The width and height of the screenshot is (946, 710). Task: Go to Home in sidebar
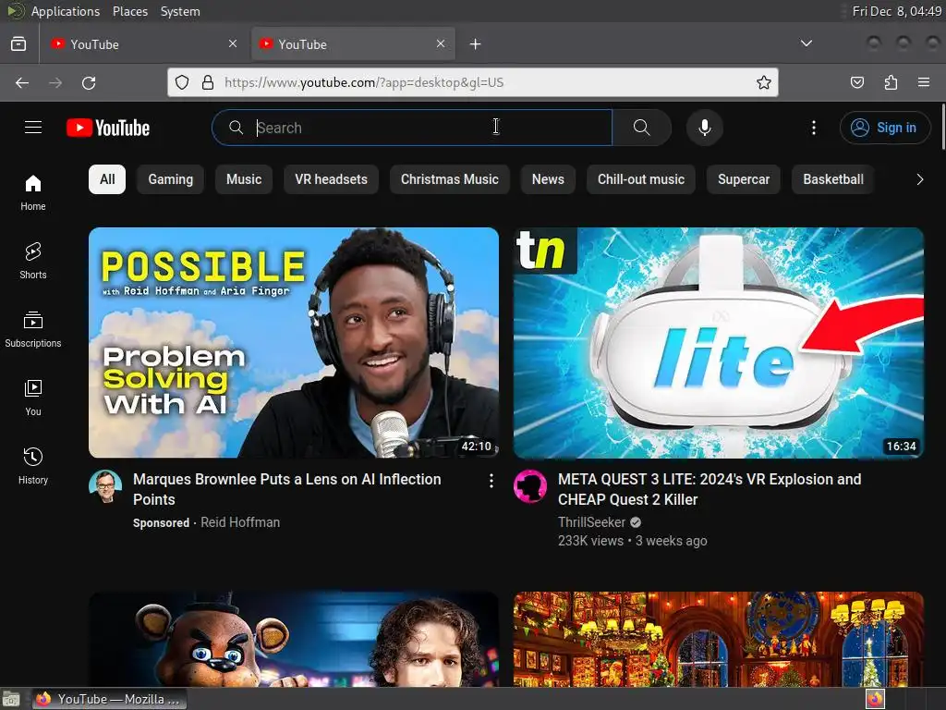(x=33, y=192)
